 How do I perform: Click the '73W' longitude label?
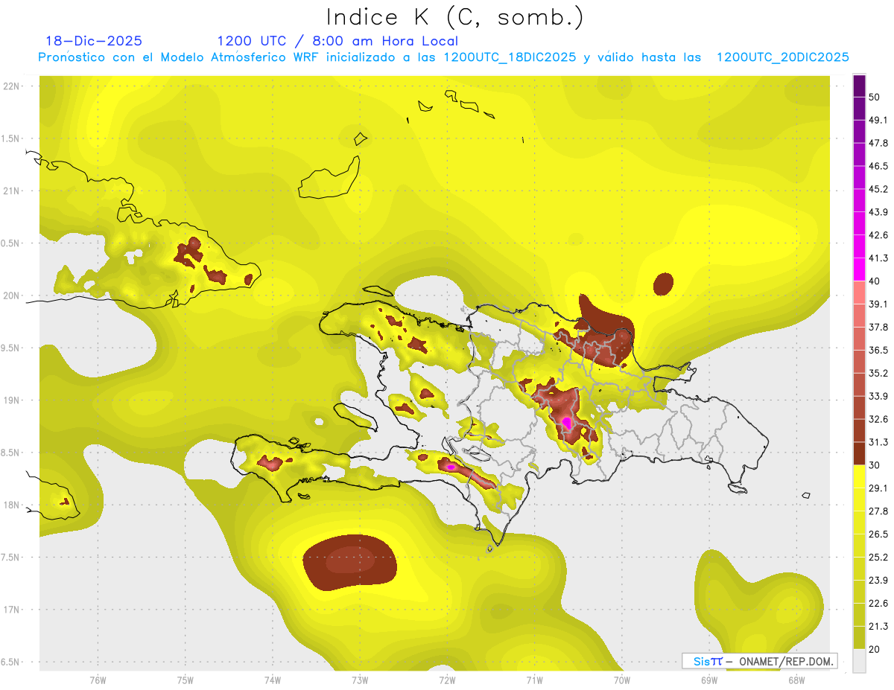coord(359,680)
